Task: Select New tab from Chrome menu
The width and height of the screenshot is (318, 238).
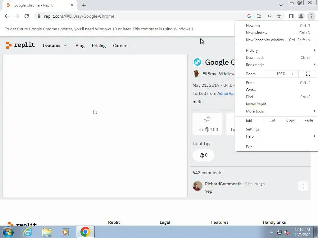Action: pyautogui.click(x=276, y=26)
